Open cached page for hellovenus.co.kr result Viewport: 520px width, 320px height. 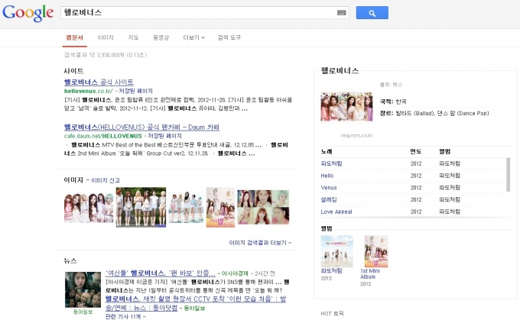(135, 91)
